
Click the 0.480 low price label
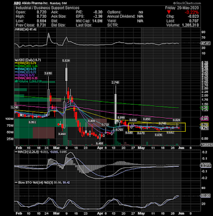click(100, 143)
